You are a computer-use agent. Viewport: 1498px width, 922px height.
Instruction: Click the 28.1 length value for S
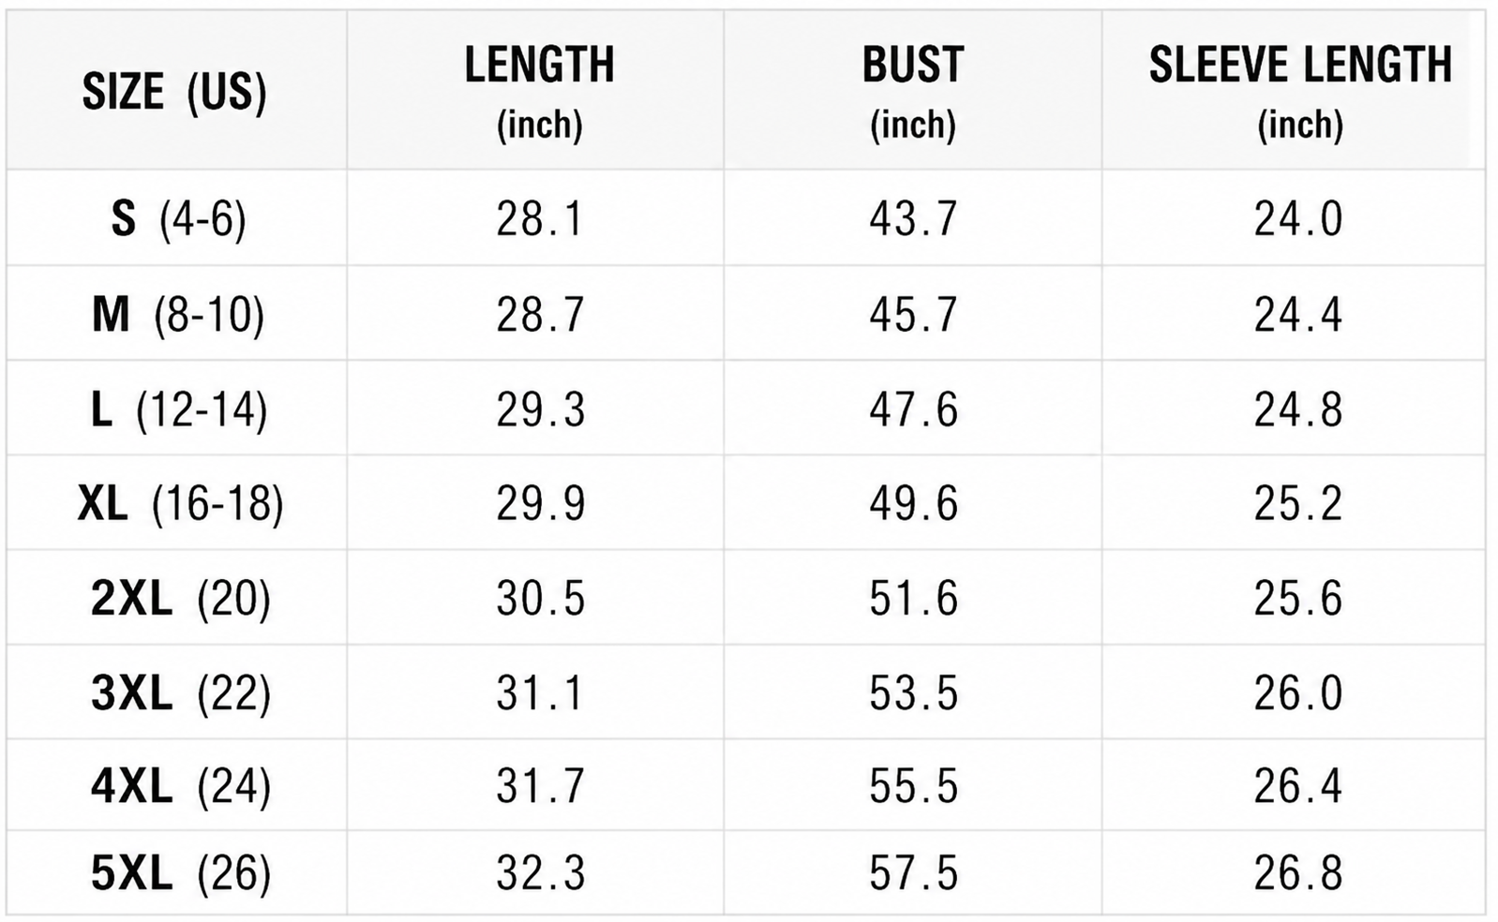coord(540,219)
